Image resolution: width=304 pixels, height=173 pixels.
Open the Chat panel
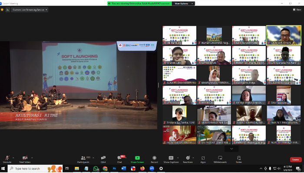pyautogui.click(x=119, y=158)
